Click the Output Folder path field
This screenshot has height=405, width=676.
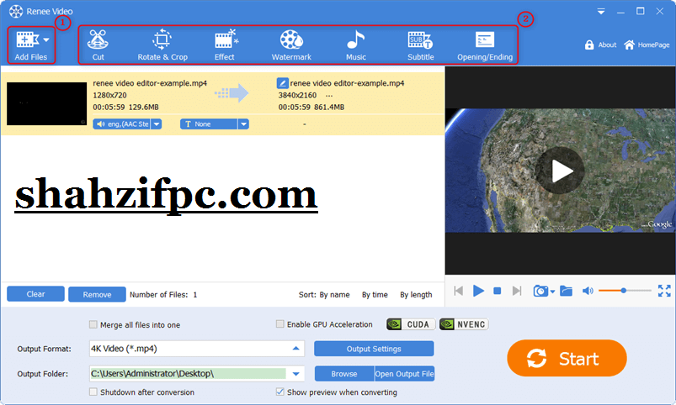coord(188,374)
